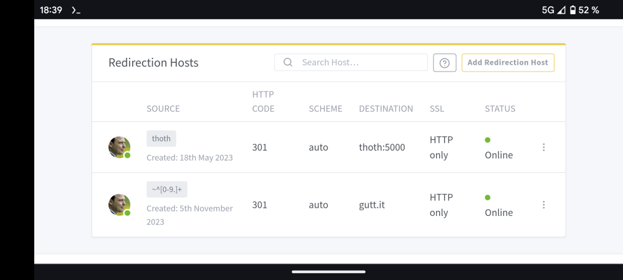Focus the Search Host input field
This screenshot has width=623, height=280.
click(351, 62)
